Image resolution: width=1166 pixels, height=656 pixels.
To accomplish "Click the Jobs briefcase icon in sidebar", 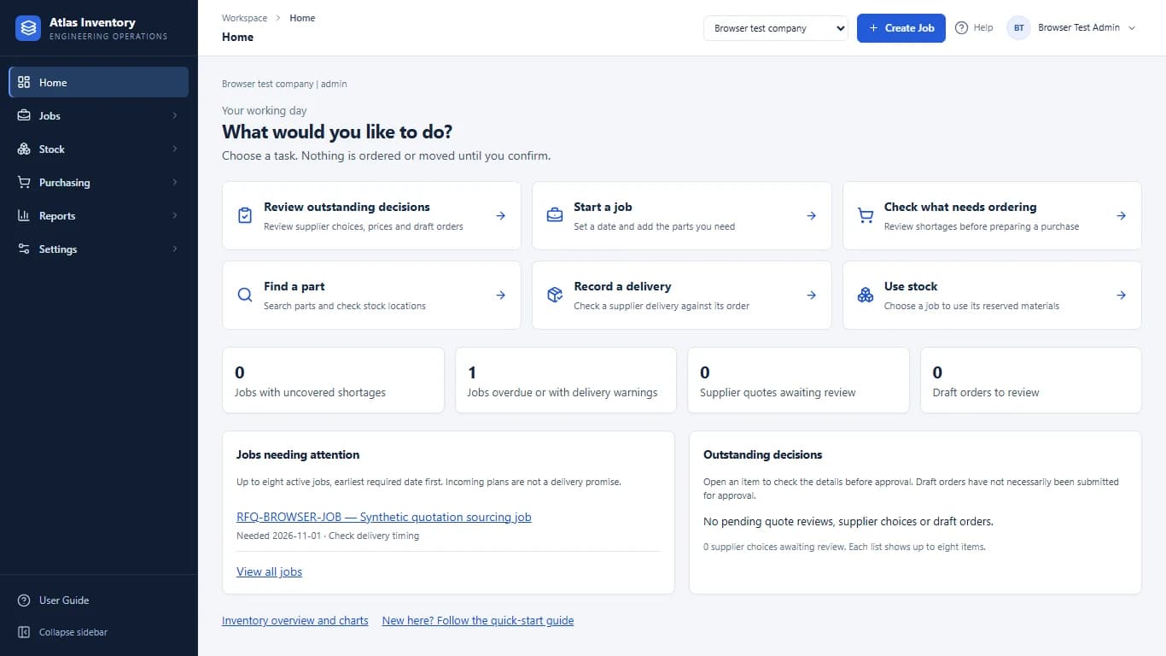I will click(24, 116).
